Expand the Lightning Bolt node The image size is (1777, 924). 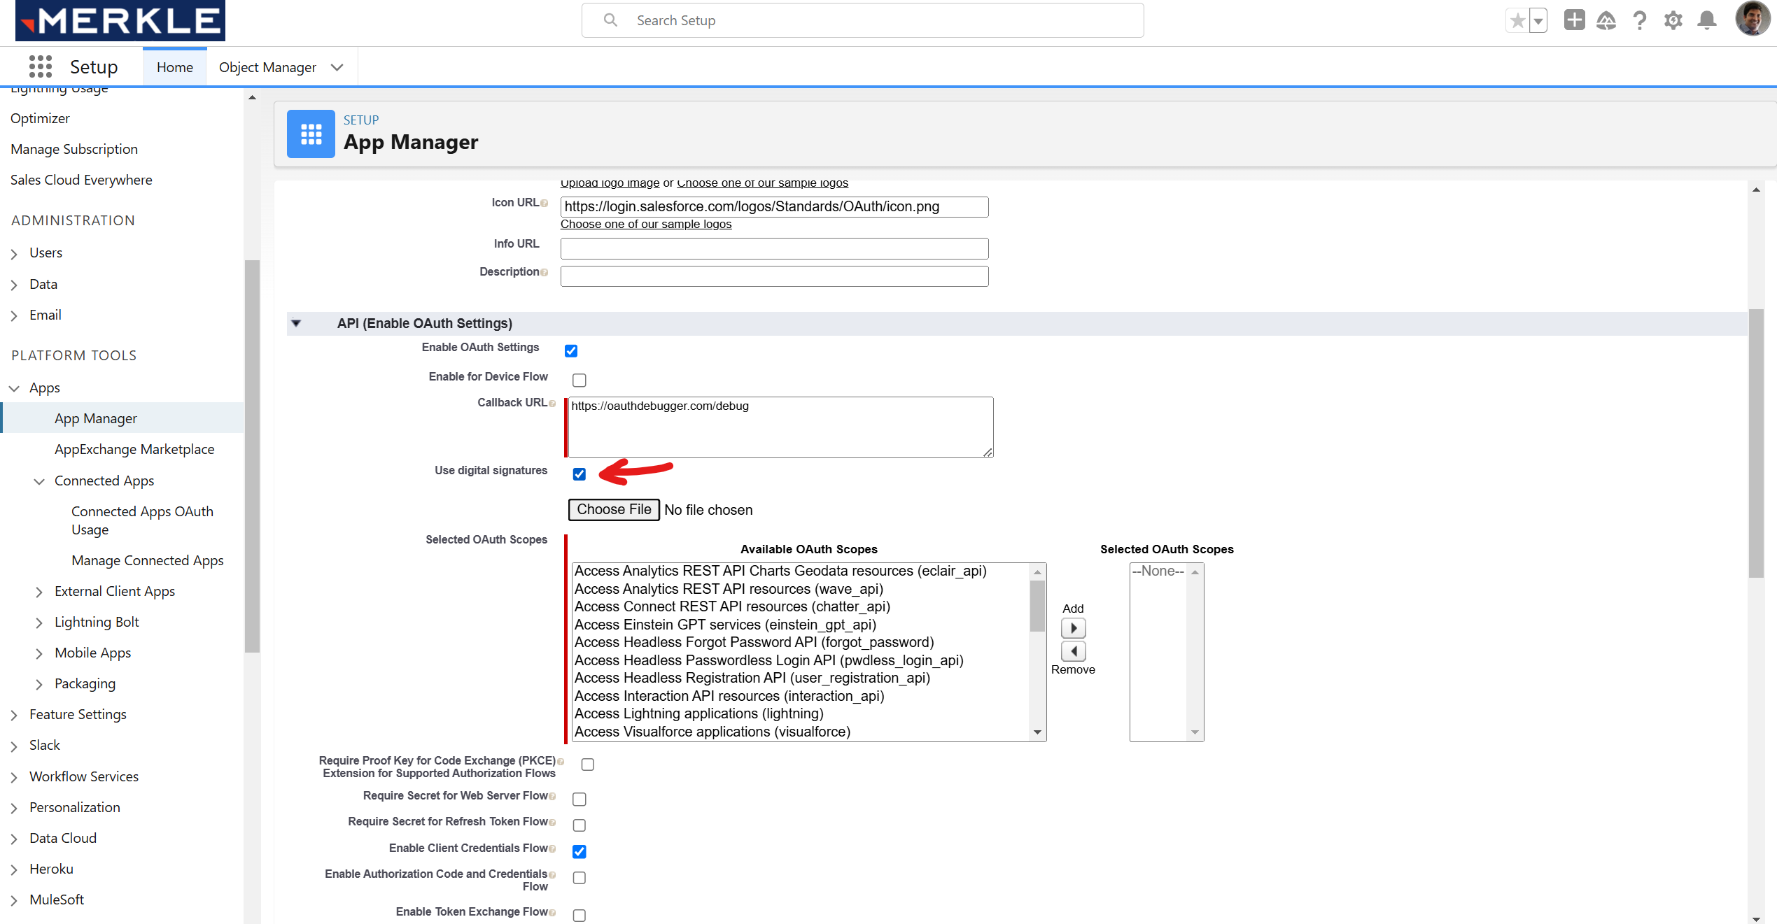click(39, 623)
